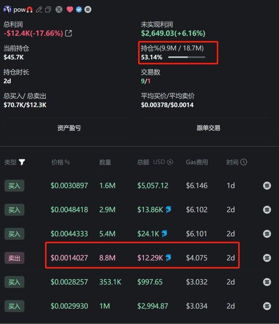Screen dimensions: 279x324
Task: Click the edit pencil icon beside pow
Action: [39, 9]
